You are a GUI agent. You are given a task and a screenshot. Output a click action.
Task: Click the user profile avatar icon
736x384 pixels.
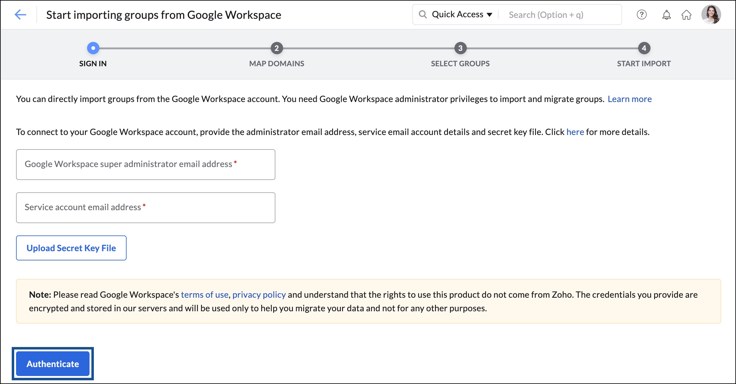click(712, 14)
